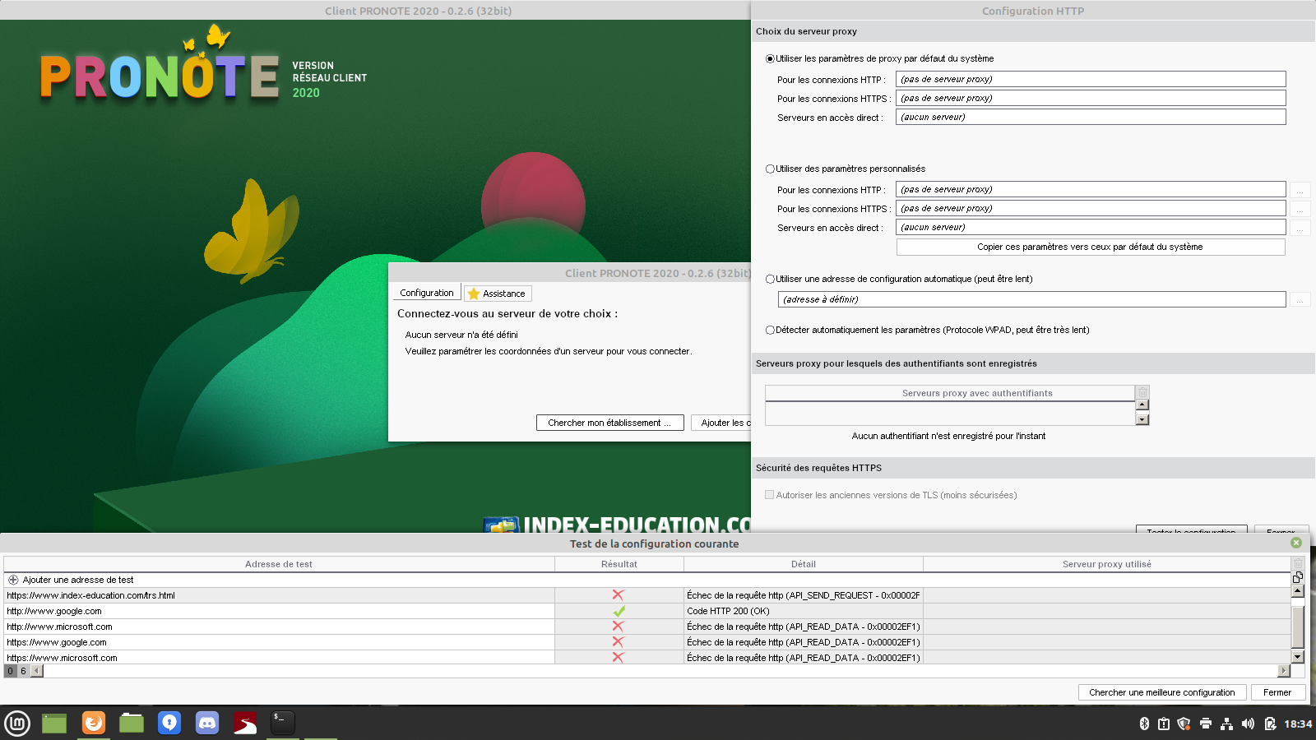Click the 'Serveurs proxy avec authentifiants' header
This screenshot has height=740, width=1316.
(950, 393)
